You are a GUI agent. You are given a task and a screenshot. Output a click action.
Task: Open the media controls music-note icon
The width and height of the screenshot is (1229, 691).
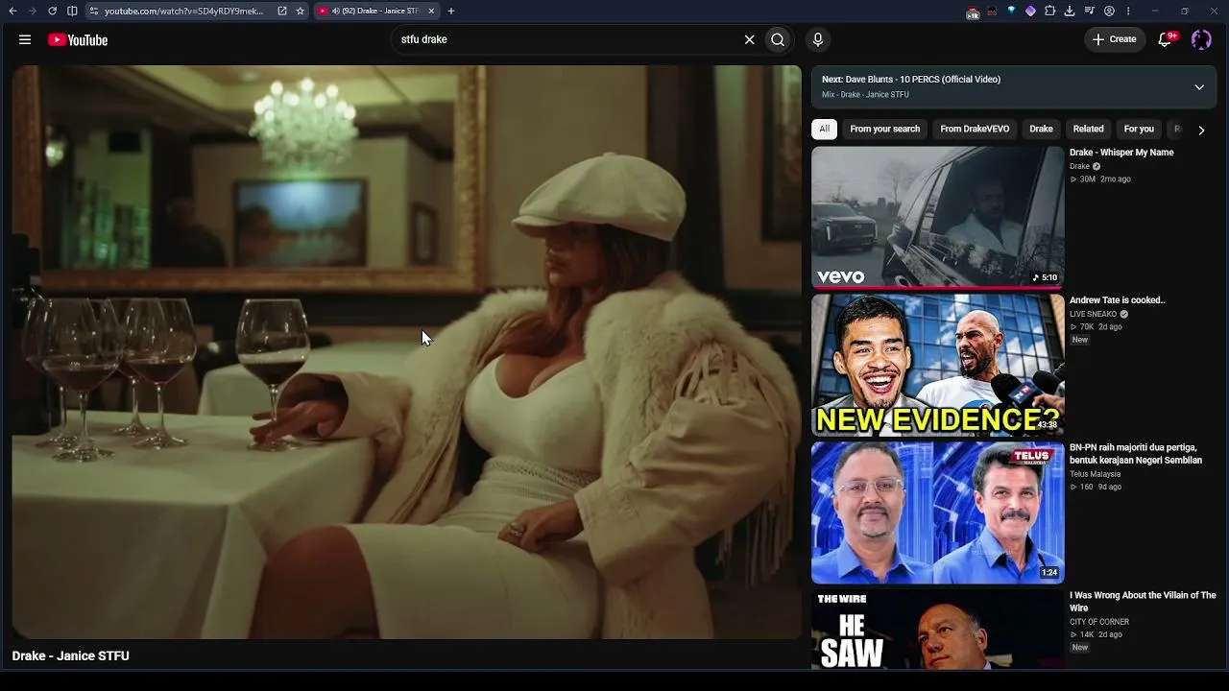1090,11
